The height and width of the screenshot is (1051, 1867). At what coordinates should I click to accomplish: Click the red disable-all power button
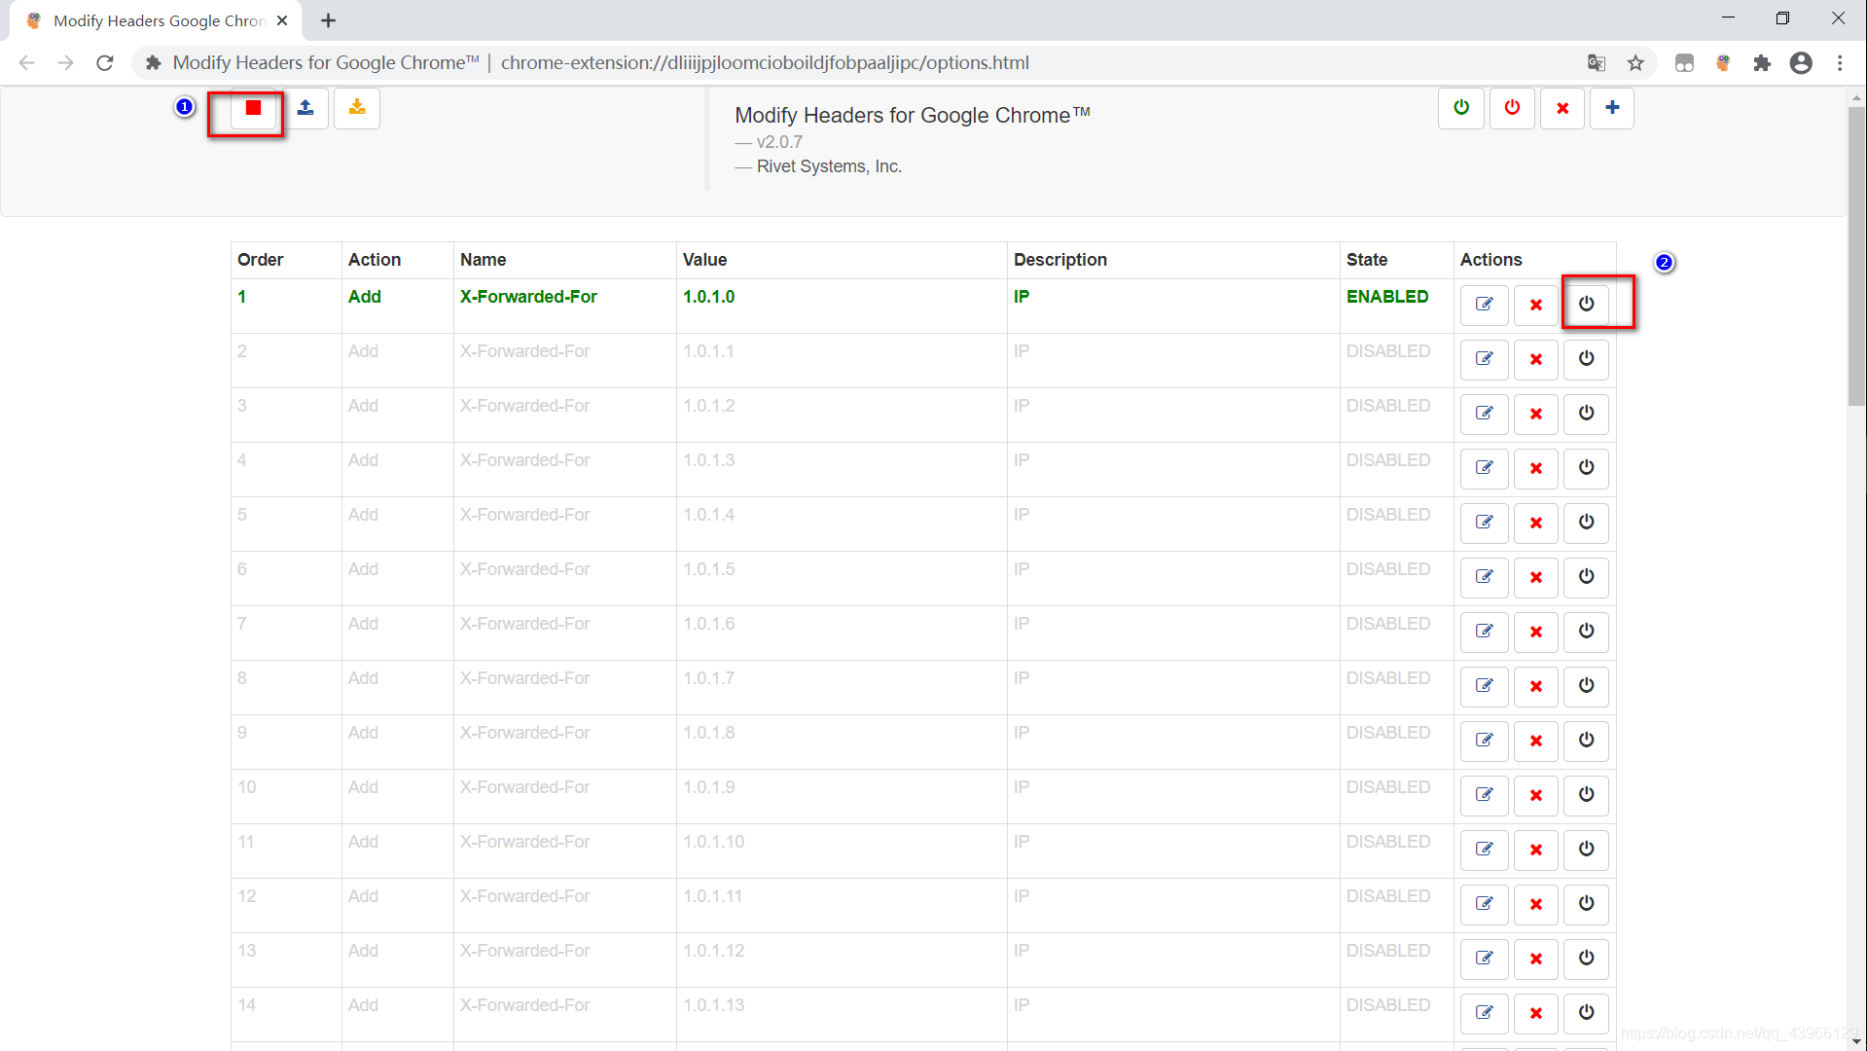point(1512,108)
